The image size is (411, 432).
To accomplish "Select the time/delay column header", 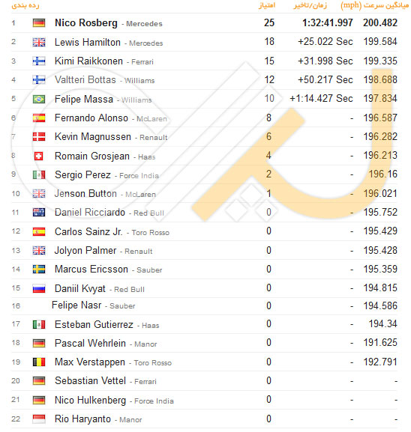I will click(310, 5).
